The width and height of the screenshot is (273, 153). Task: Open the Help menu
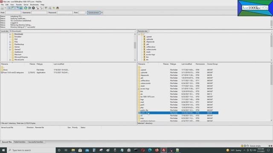42,5
